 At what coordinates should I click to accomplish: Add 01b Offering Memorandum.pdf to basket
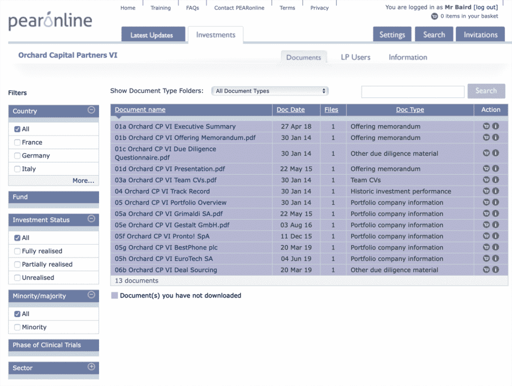pos(486,137)
